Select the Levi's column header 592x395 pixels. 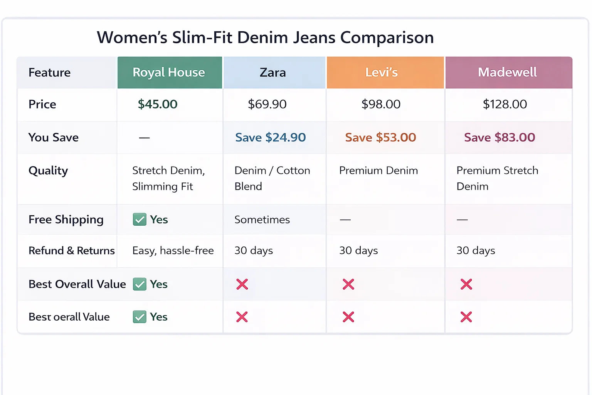[382, 73]
